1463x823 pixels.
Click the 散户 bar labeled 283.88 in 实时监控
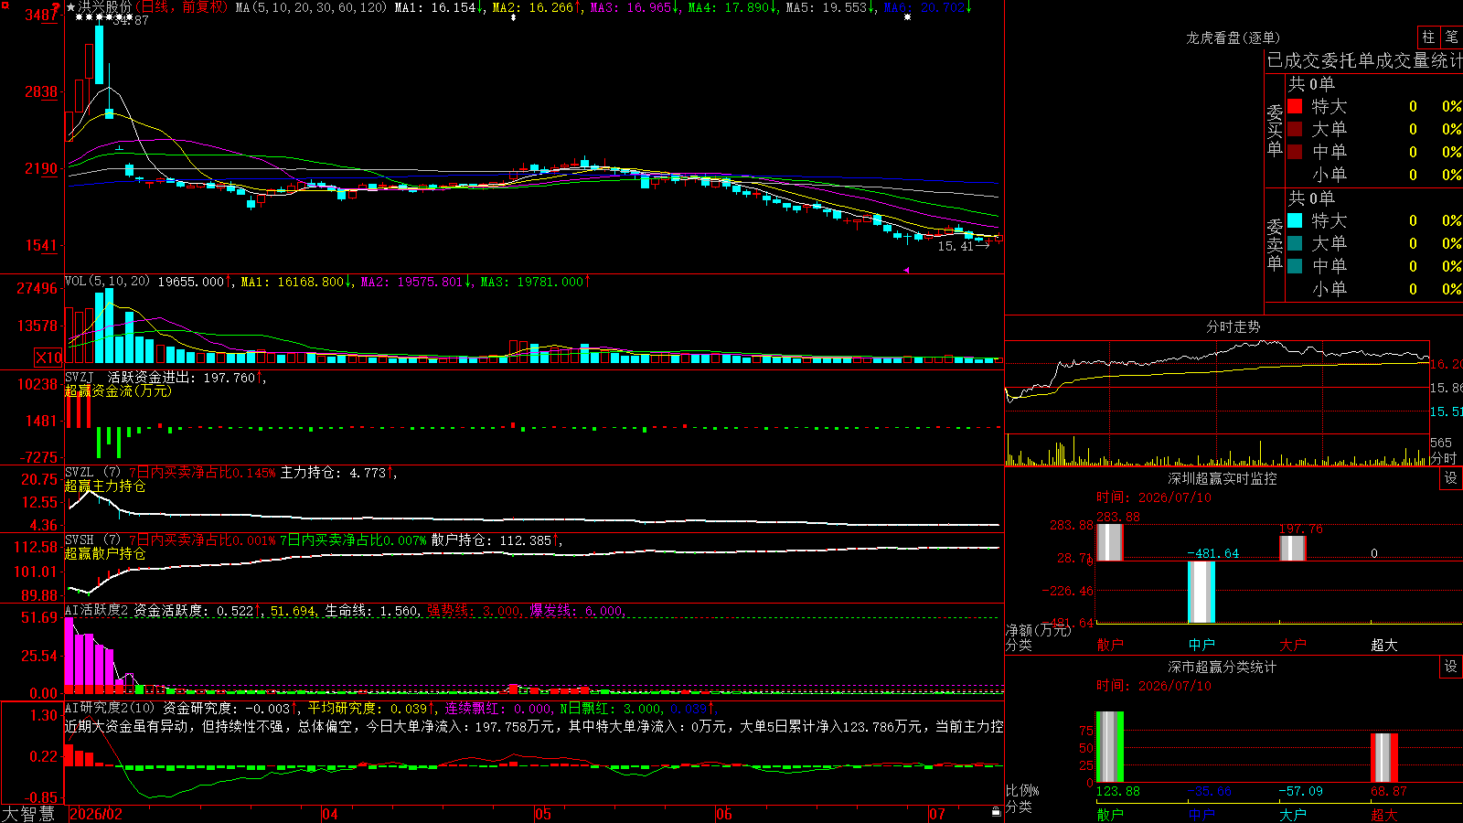[1109, 542]
